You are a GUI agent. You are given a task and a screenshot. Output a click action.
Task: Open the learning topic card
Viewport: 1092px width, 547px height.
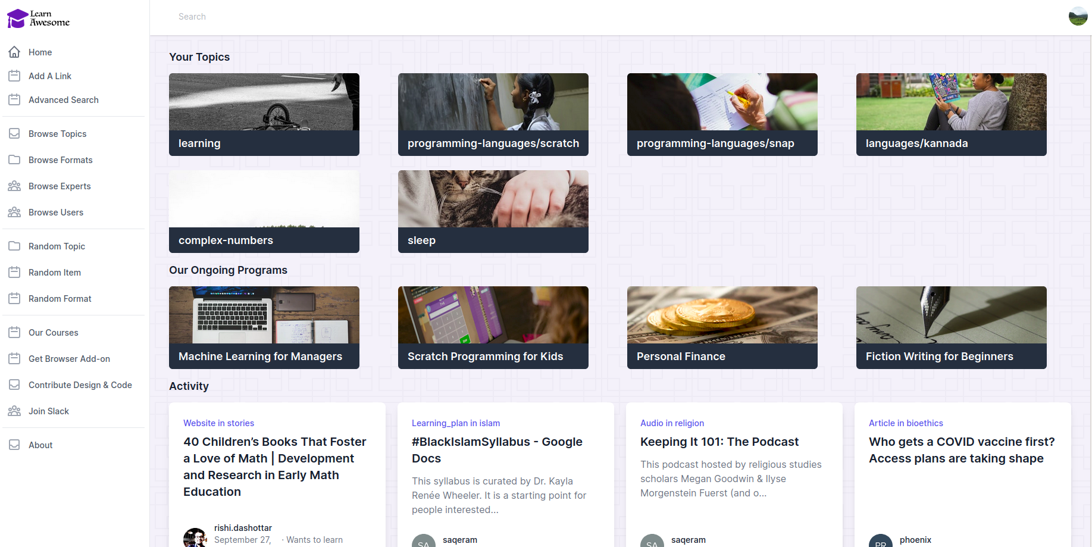tap(264, 114)
